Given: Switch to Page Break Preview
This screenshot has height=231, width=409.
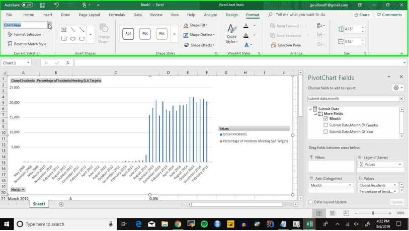Looking at the screenshot, I should [346, 213].
